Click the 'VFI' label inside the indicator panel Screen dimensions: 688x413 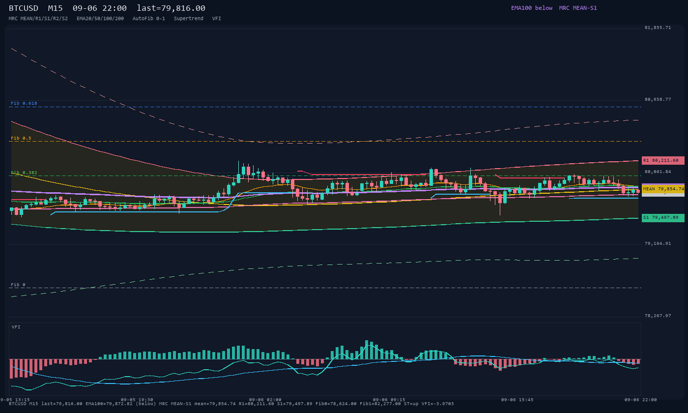click(x=16, y=327)
